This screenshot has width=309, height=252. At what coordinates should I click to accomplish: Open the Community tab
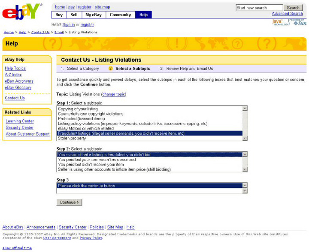click(120, 15)
